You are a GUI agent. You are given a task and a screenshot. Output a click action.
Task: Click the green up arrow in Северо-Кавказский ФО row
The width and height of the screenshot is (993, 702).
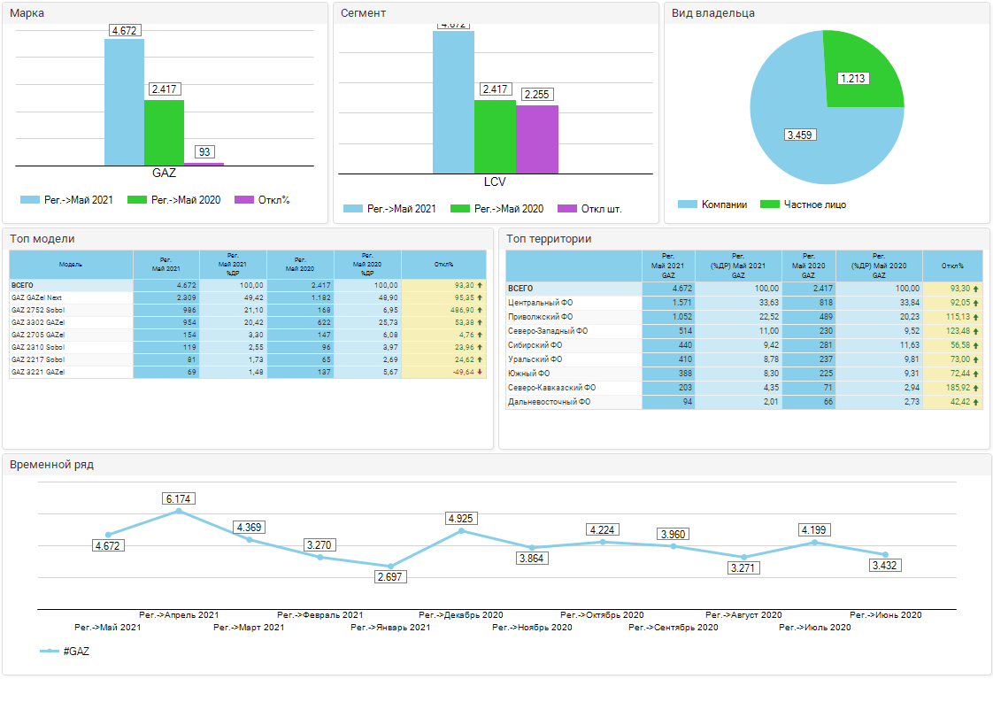point(976,388)
